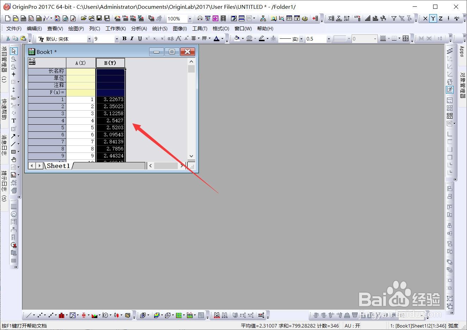Choose the Column bar chart icon in the bottom toolbar
The image size is (467, 330).
[62, 315]
